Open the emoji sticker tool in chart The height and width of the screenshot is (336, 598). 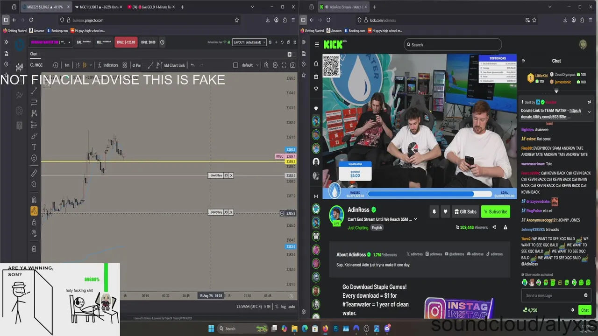34,158
